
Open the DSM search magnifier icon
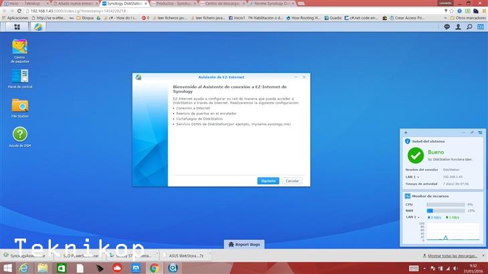(470, 27)
